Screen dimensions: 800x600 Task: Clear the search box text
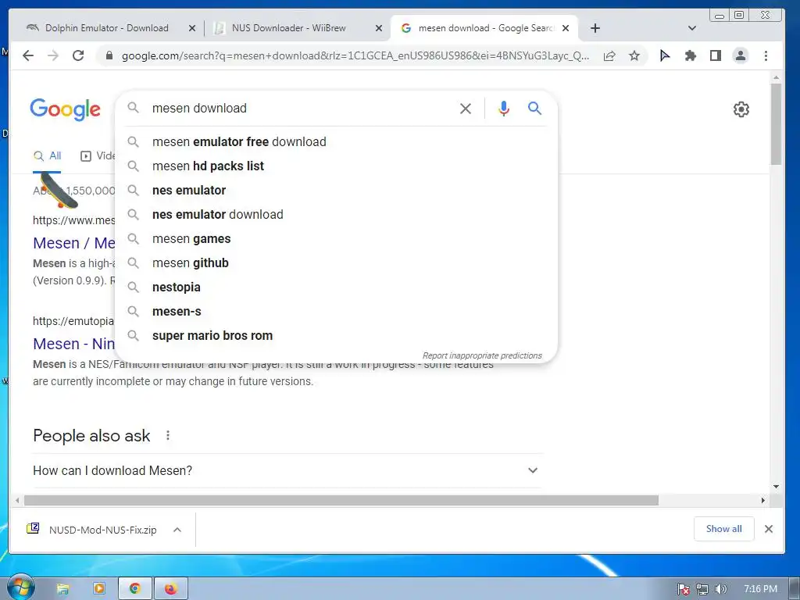(x=466, y=108)
